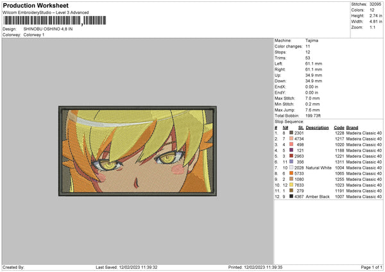Click "Madeira Classic 40" in the 1228 row

tap(364, 133)
